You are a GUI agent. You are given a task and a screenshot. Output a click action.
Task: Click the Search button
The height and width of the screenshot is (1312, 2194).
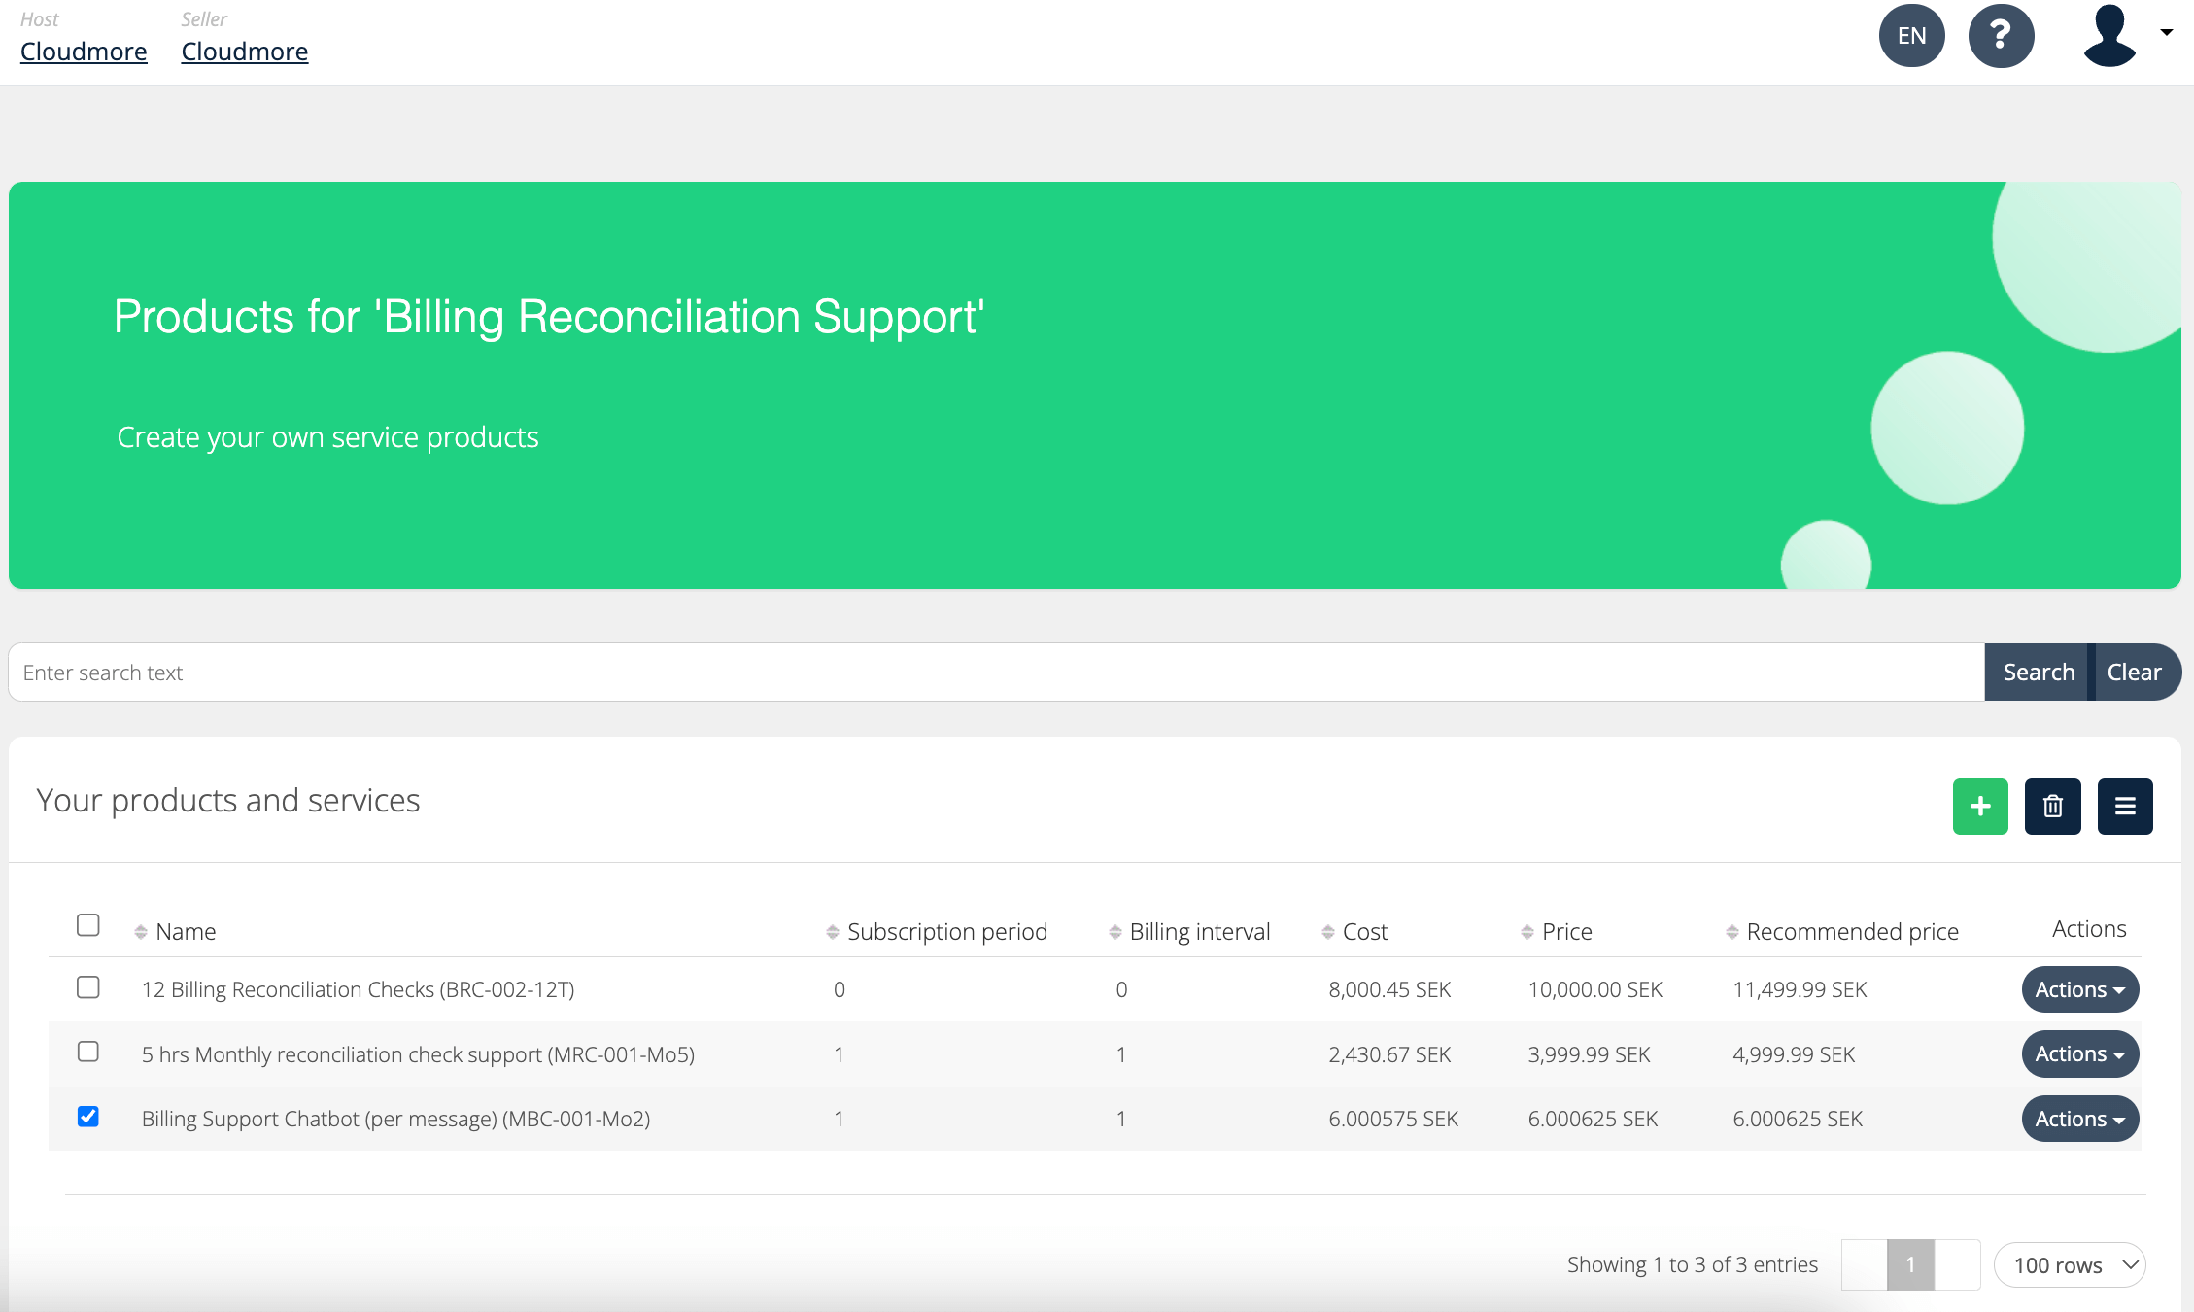[2038, 672]
